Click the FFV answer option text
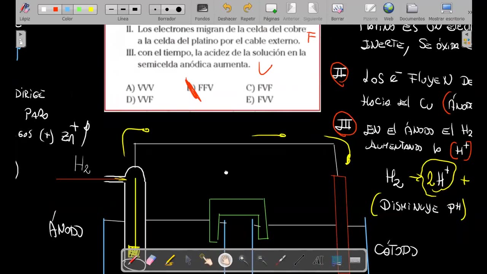 (x=206, y=88)
